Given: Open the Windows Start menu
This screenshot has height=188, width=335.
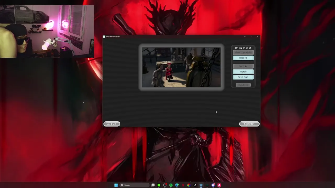Looking at the screenshot, I should 116,185.
